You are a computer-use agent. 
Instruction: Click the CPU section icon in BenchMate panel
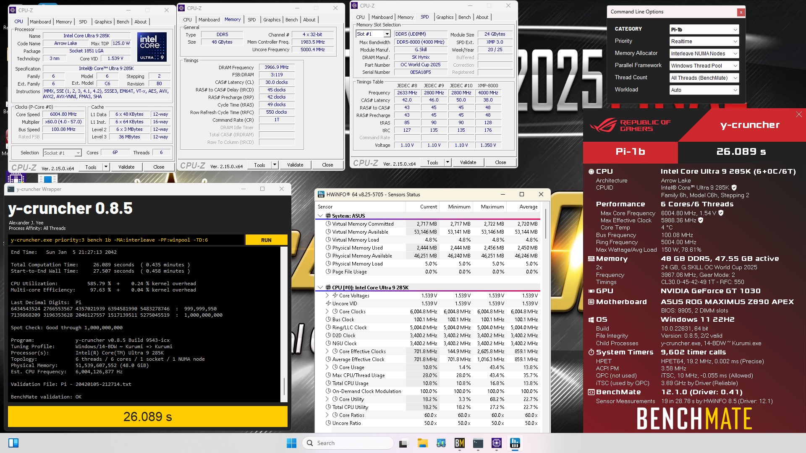591,172
